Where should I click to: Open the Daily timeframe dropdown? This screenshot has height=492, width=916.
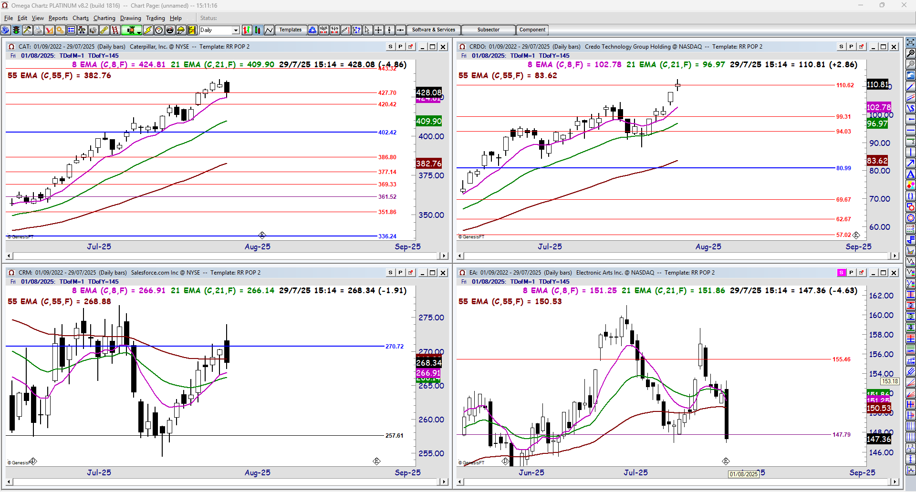click(x=236, y=30)
